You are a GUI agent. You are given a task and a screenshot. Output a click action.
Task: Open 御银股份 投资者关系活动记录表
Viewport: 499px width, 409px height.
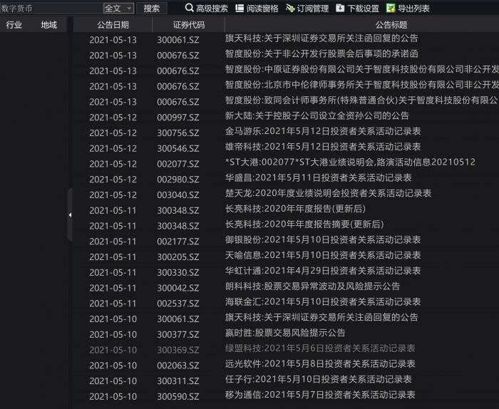coord(323,240)
